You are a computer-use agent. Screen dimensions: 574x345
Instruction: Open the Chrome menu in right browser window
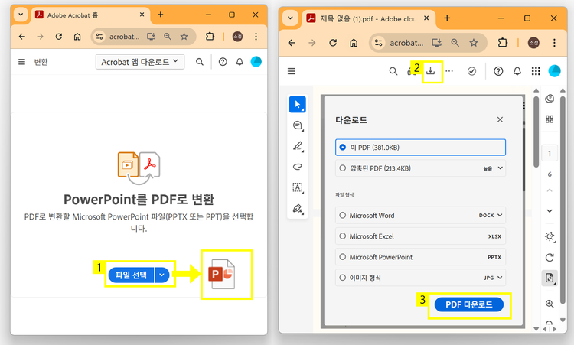point(554,43)
